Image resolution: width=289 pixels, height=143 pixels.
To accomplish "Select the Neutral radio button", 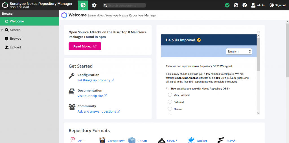I will point(170,109).
